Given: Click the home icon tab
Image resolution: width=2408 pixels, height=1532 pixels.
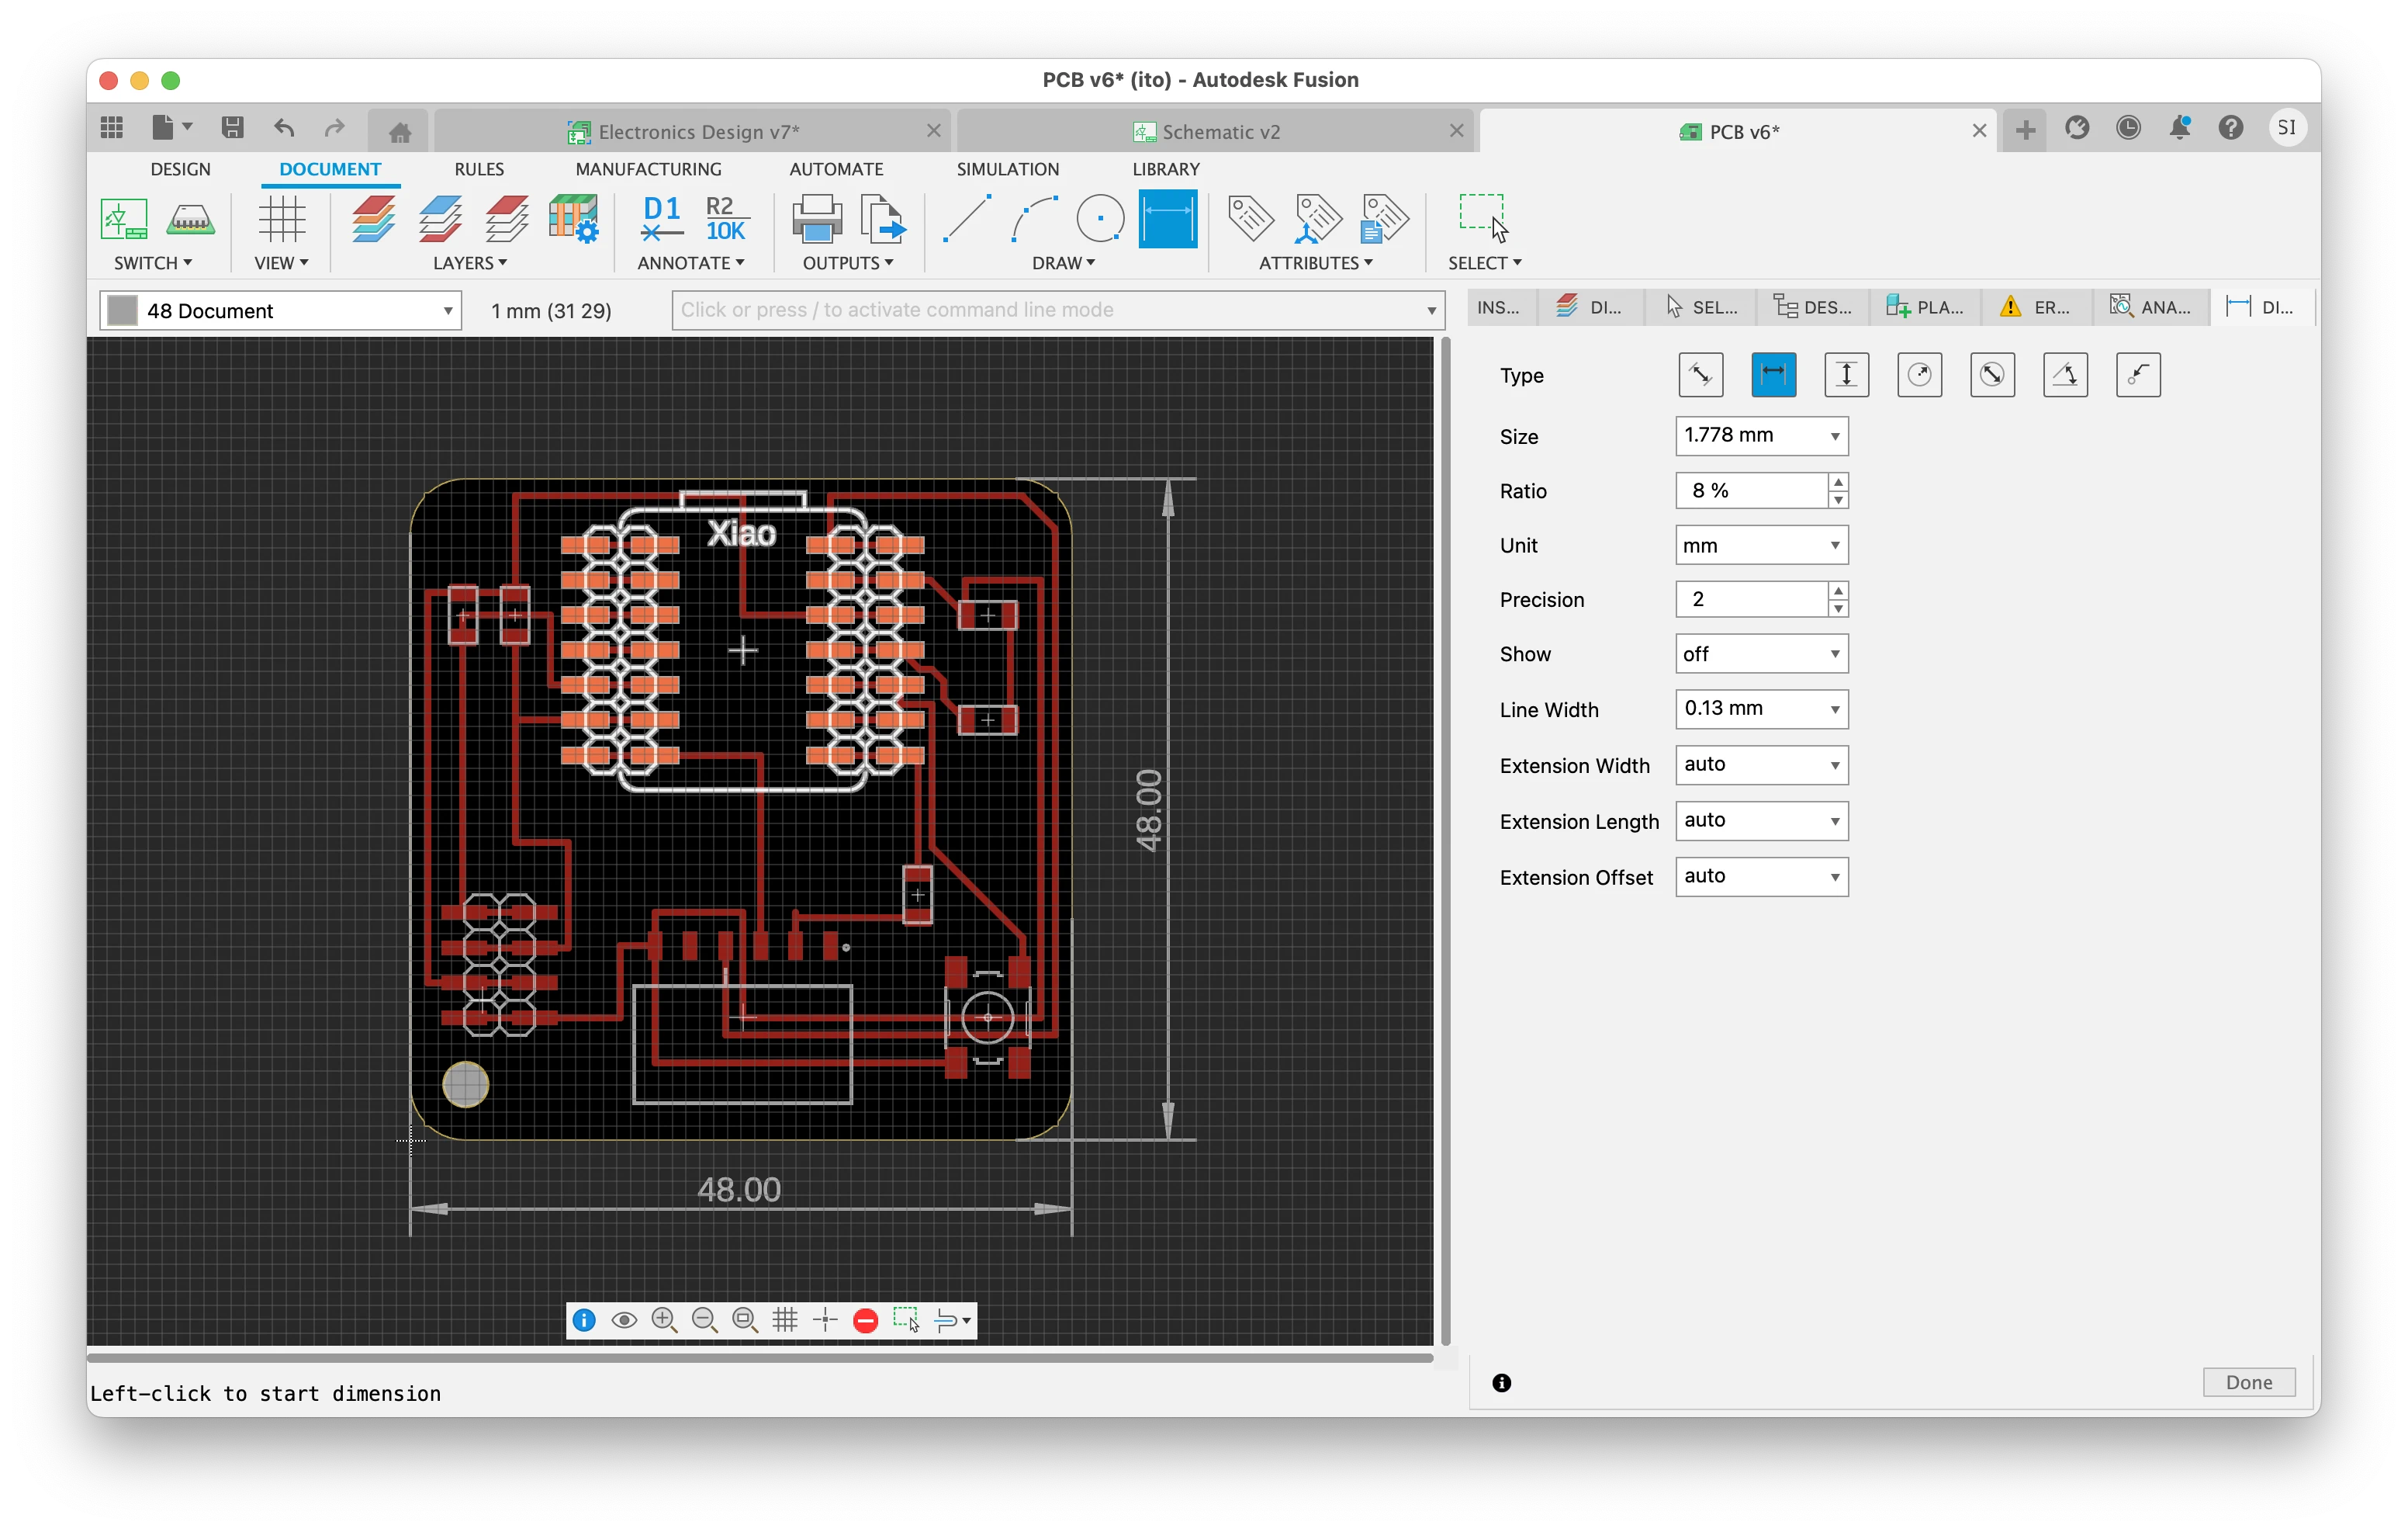Looking at the screenshot, I should coord(399,131).
